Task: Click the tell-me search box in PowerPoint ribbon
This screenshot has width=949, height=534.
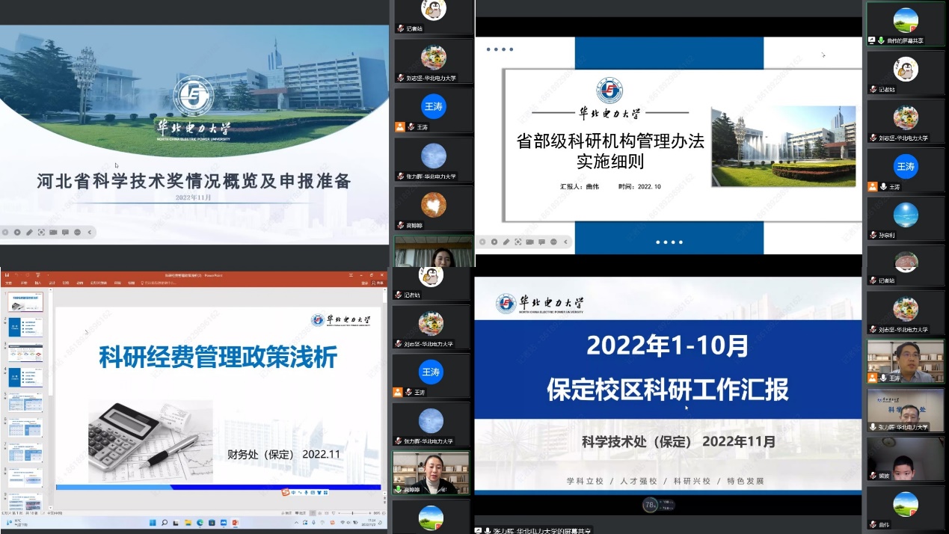Action: pyautogui.click(x=159, y=283)
